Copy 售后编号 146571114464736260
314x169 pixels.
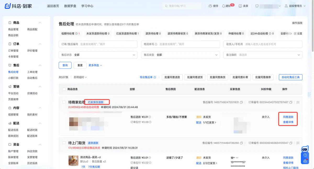click(x=241, y=143)
